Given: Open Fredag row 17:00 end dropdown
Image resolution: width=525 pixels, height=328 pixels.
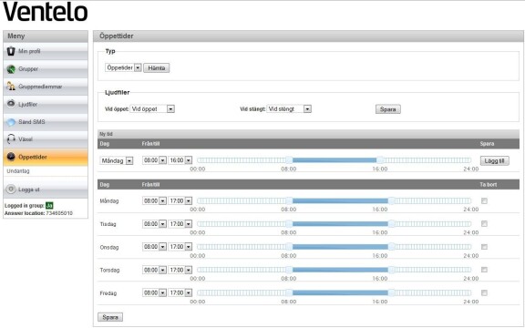Looking at the screenshot, I should (x=180, y=292).
